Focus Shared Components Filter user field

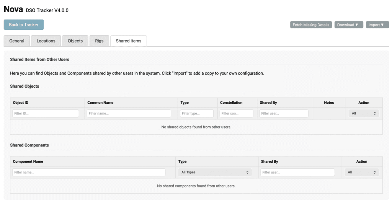[x=297, y=172]
